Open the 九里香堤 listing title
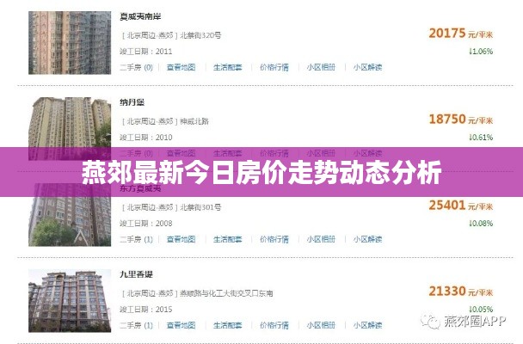 [x=136, y=274]
